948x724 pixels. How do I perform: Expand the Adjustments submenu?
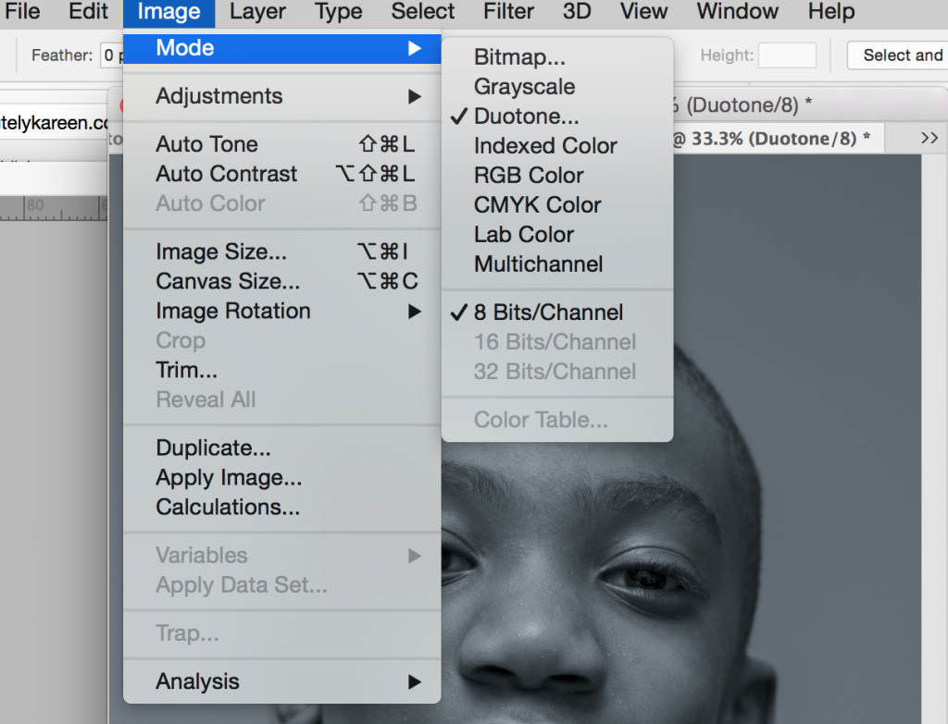coord(282,96)
